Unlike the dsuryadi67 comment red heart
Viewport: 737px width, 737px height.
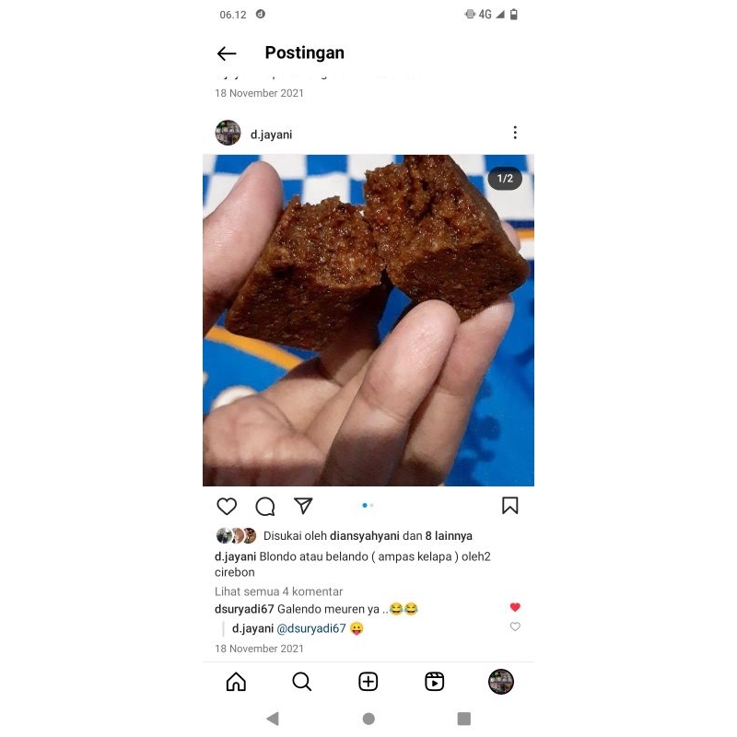pos(515,607)
